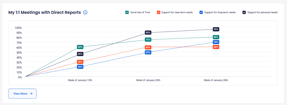Image resolution: width=287 pixels, height=105 pixels.
Task: Toggle Support for near-term needs checkbox
Action: [x=159, y=12]
